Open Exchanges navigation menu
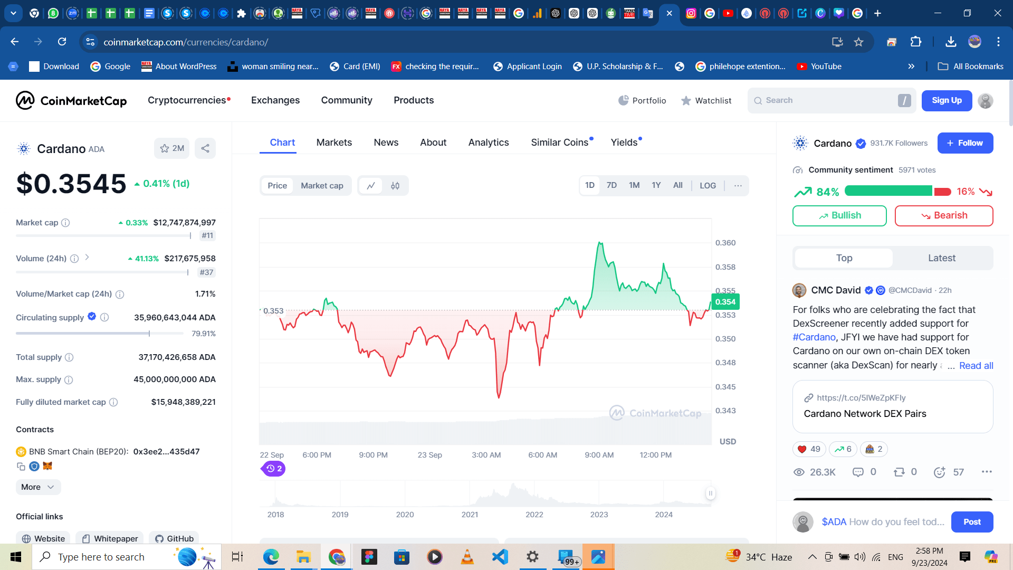This screenshot has width=1013, height=570. [x=275, y=100]
